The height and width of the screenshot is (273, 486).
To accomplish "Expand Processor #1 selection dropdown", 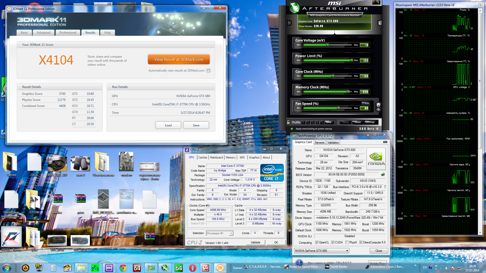I will pos(231,233).
